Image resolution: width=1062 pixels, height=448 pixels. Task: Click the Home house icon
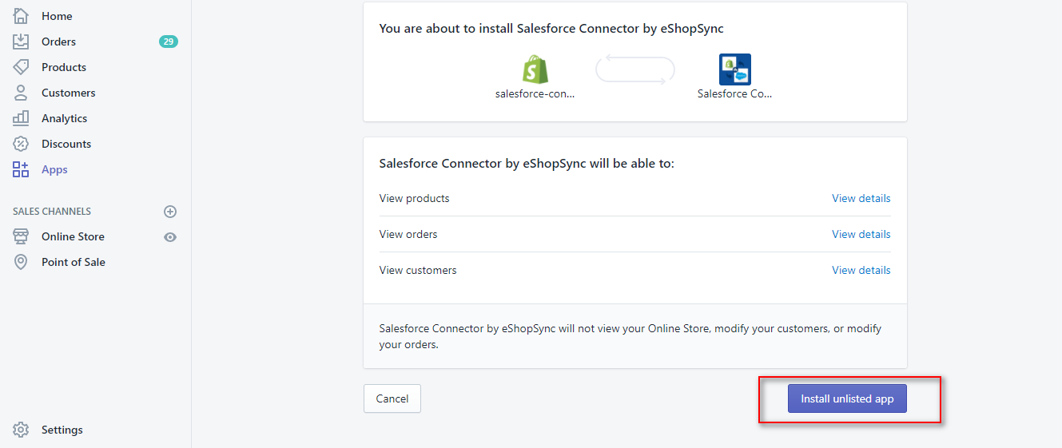pyautogui.click(x=21, y=16)
